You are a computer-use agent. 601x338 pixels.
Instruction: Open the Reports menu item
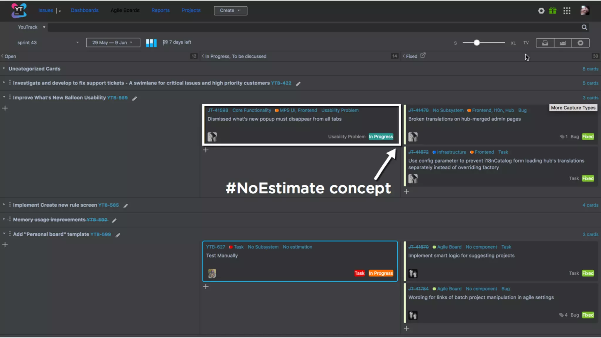pyautogui.click(x=160, y=10)
